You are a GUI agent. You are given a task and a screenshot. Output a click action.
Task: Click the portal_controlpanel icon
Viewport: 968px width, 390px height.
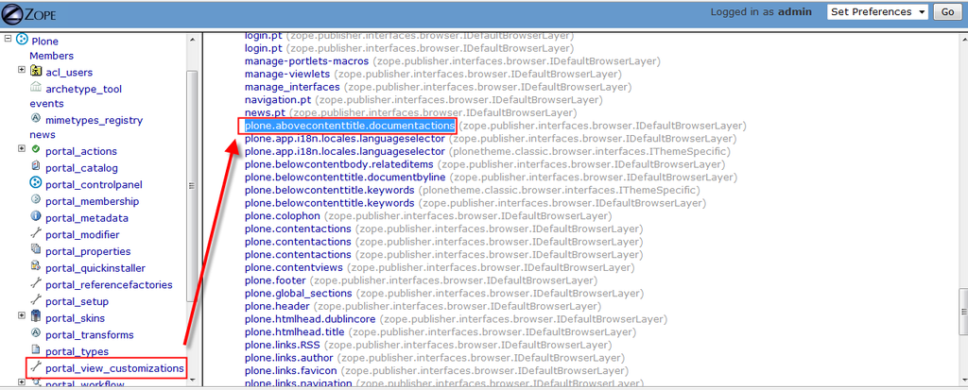[36, 182]
